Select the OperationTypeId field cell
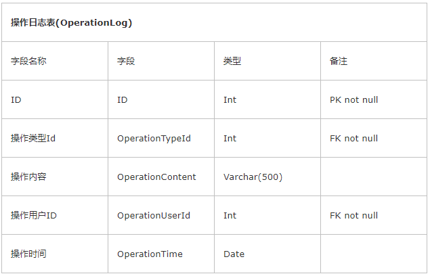 pos(161,138)
